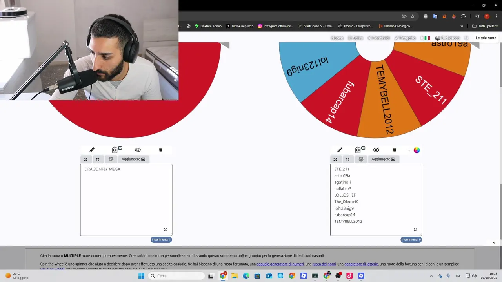Delete the right wheel with the trash icon
Viewport: 502px width, 282px height.
(x=395, y=150)
